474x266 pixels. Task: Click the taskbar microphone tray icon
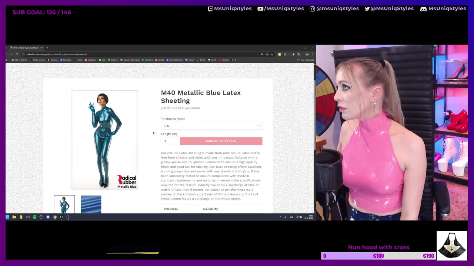(x=286, y=217)
